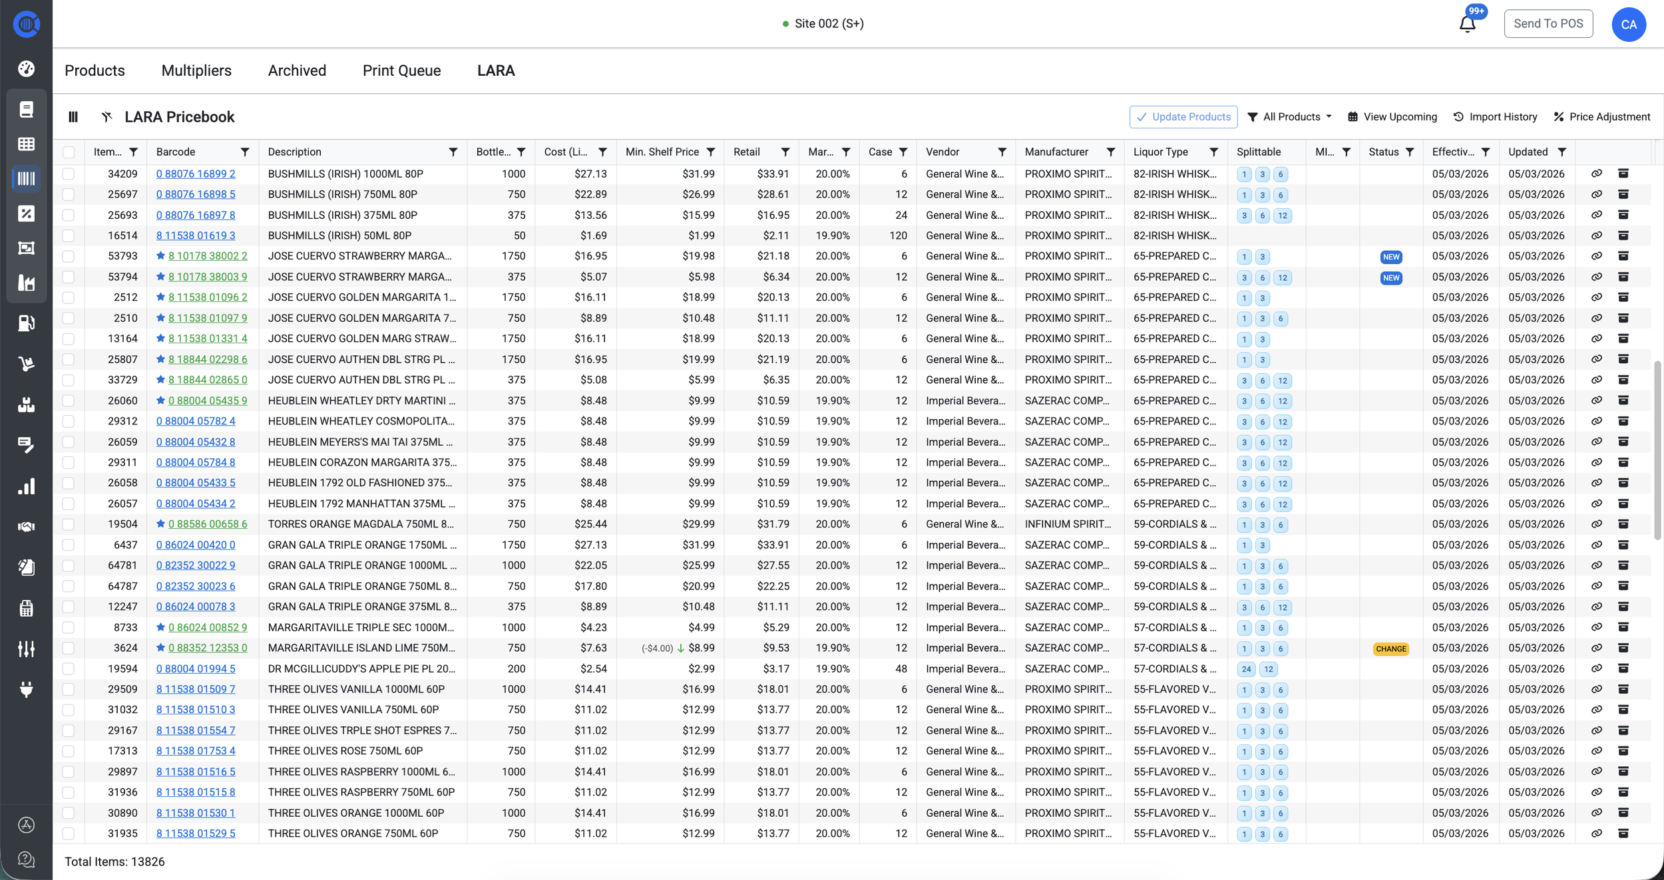Check the row for item 3624
Viewport: 1664px width, 880px height.
[69, 649]
